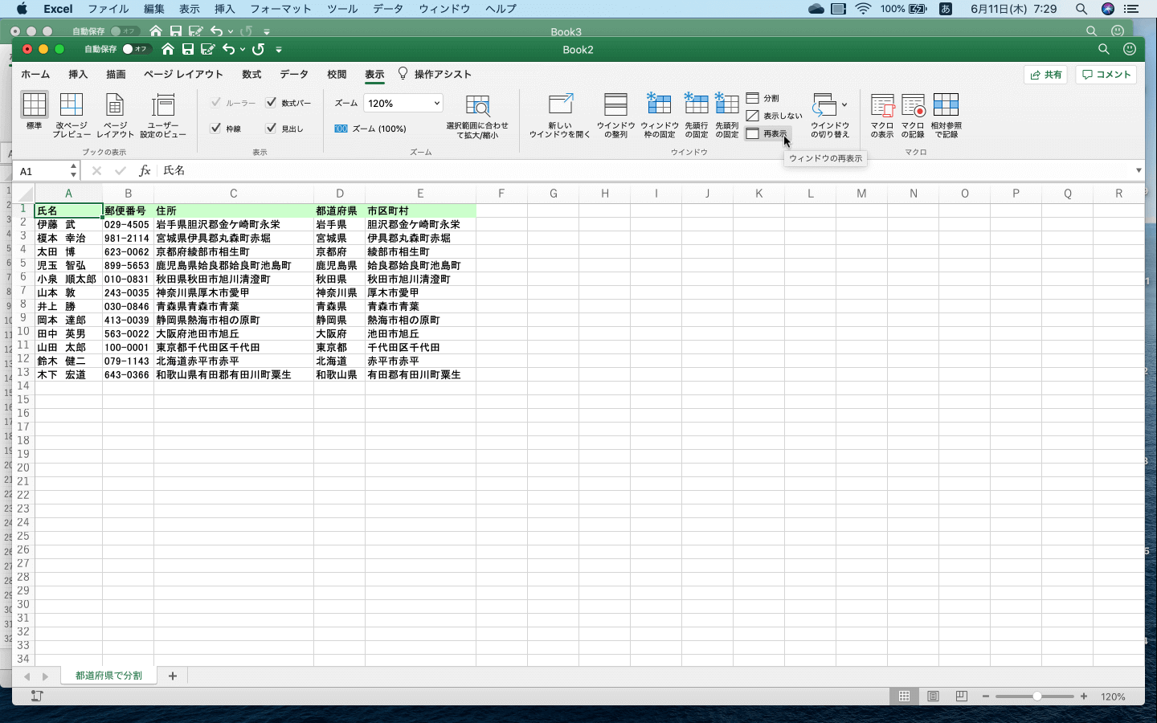Click the 共有 button

click(1045, 74)
